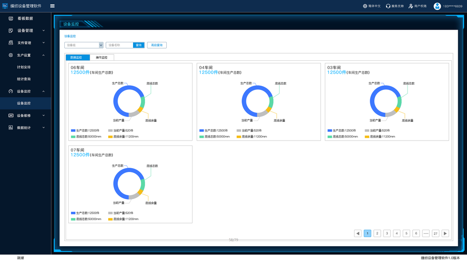The height and width of the screenshot is (262, 467).
Task: Click the 06车间 title text
Action: [x=77, y=67]
